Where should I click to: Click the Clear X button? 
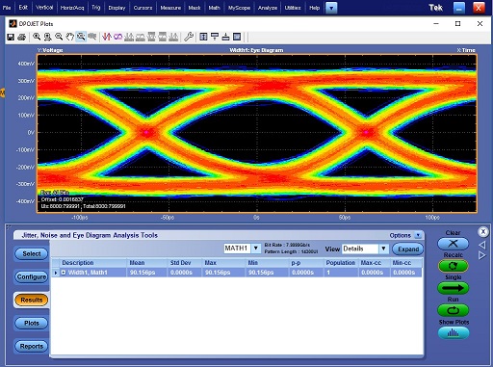click(453, 244)
